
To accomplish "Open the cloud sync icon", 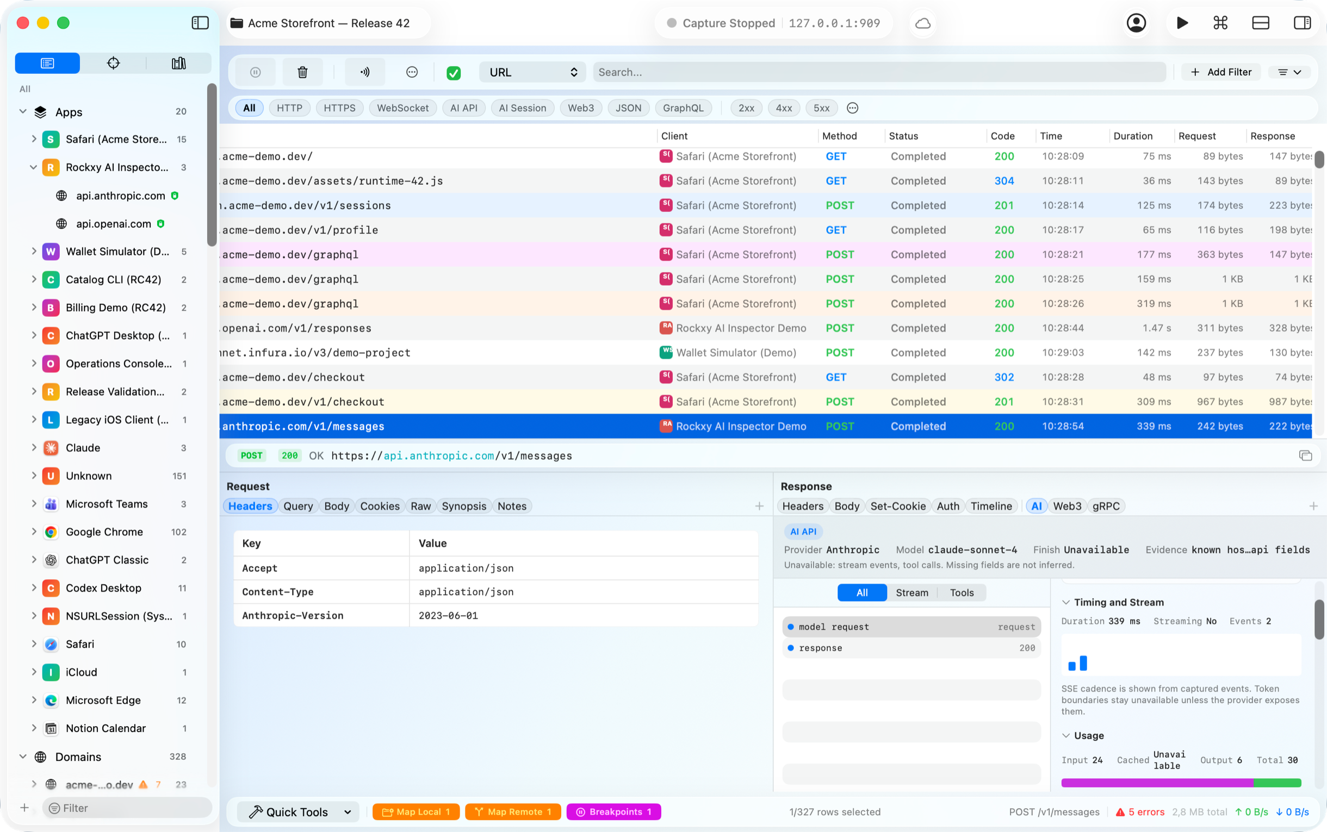I will (923, 23).
